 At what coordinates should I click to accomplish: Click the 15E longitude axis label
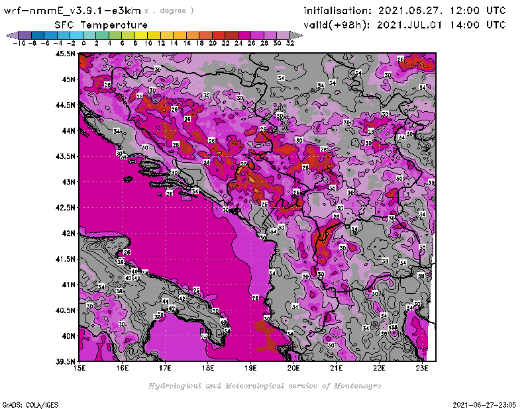pos(80,368)
